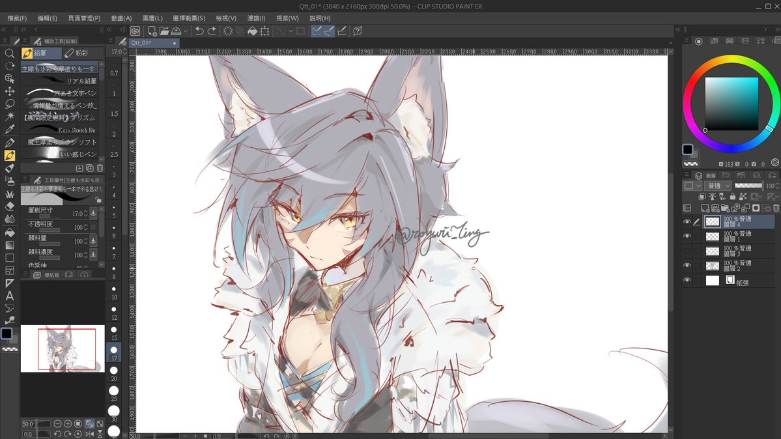Open 顏料量 dynamics settings button
The height and width of the screenshot is (439, 781).
click(x=93, y=241)
